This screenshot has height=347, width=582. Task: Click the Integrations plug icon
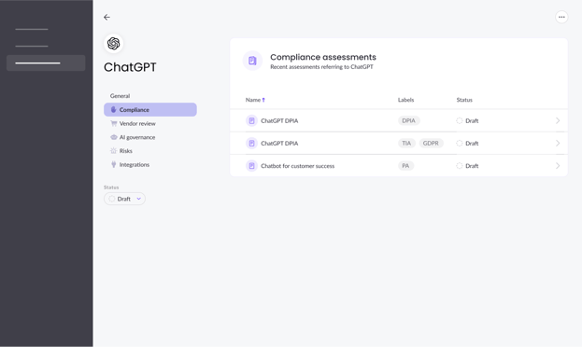click(114, 164)
